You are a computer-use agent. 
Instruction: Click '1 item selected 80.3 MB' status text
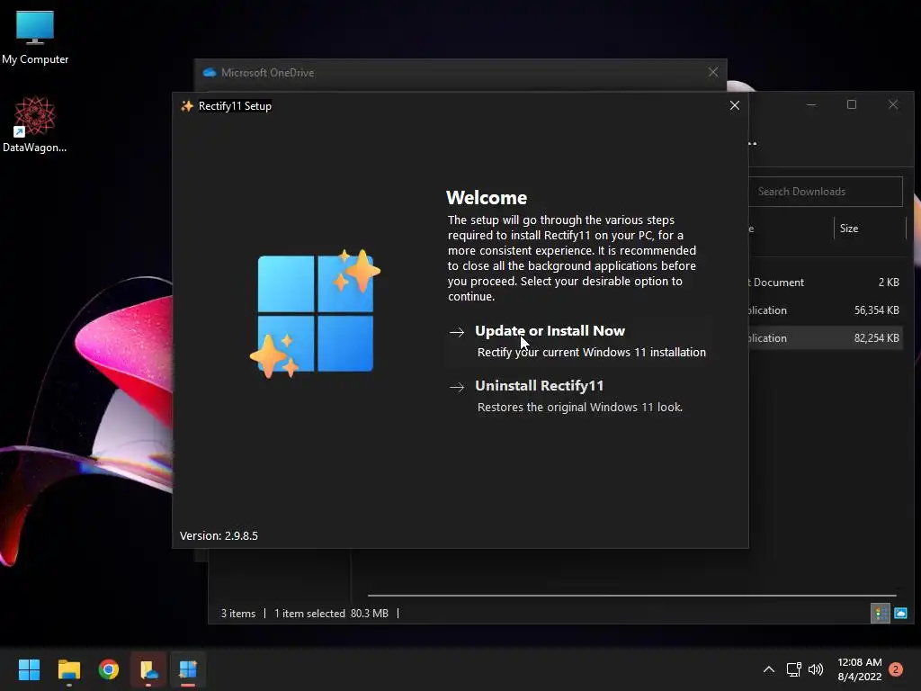331,614
